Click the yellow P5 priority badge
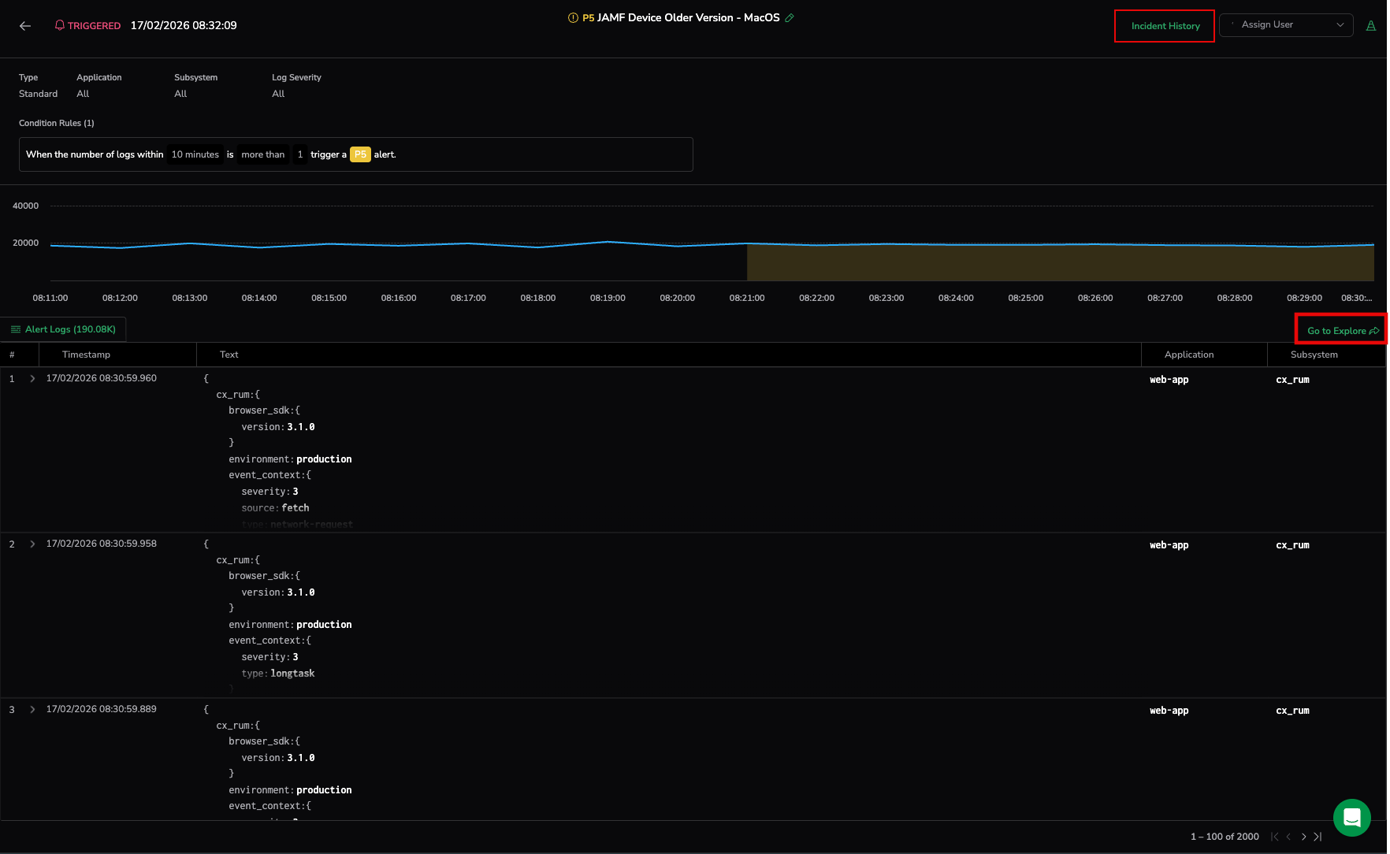 click(360, 154)
